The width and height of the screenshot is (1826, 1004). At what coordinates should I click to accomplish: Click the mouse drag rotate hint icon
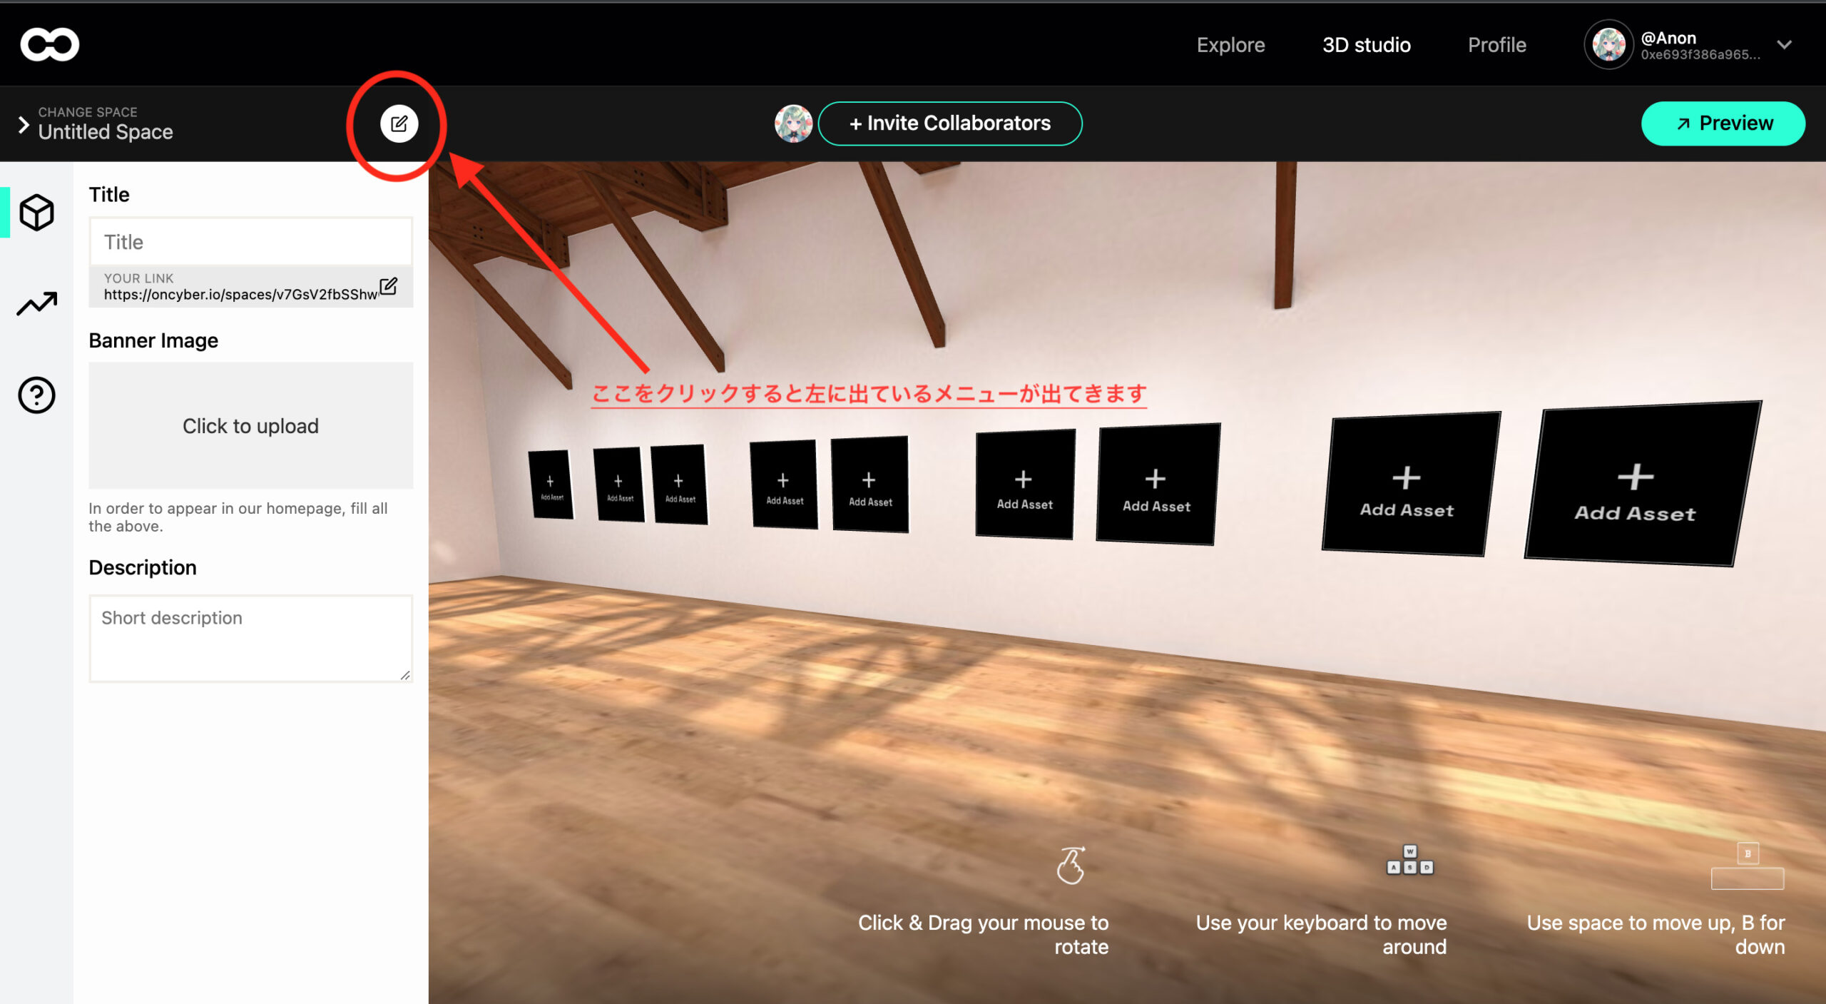(1071, 865)
